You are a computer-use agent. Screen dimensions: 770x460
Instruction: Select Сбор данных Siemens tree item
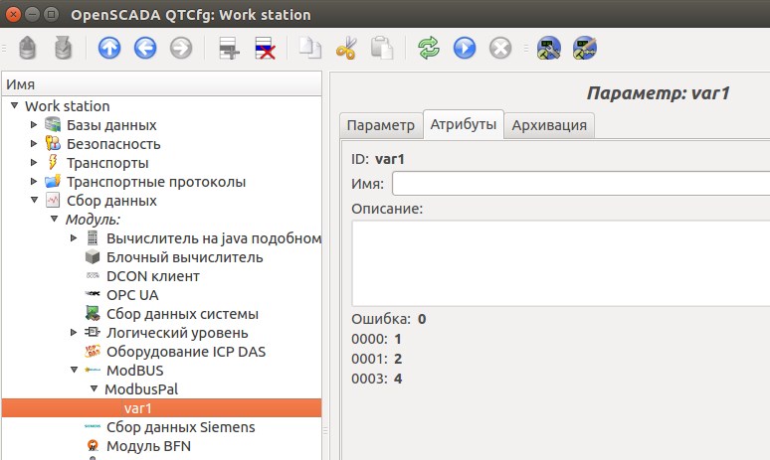pyautogui.click(x=180, y=427)
